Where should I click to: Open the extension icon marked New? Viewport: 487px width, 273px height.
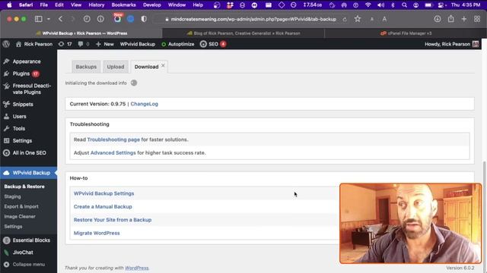pos(117,18)
